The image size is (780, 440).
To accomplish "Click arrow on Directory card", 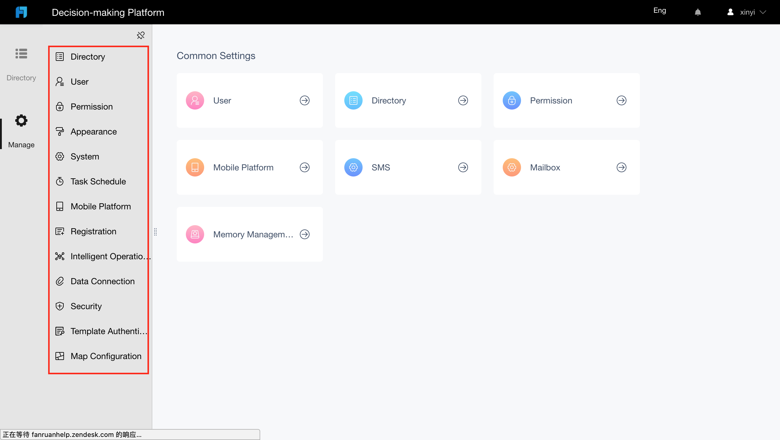I will click(x=463, y=100).
